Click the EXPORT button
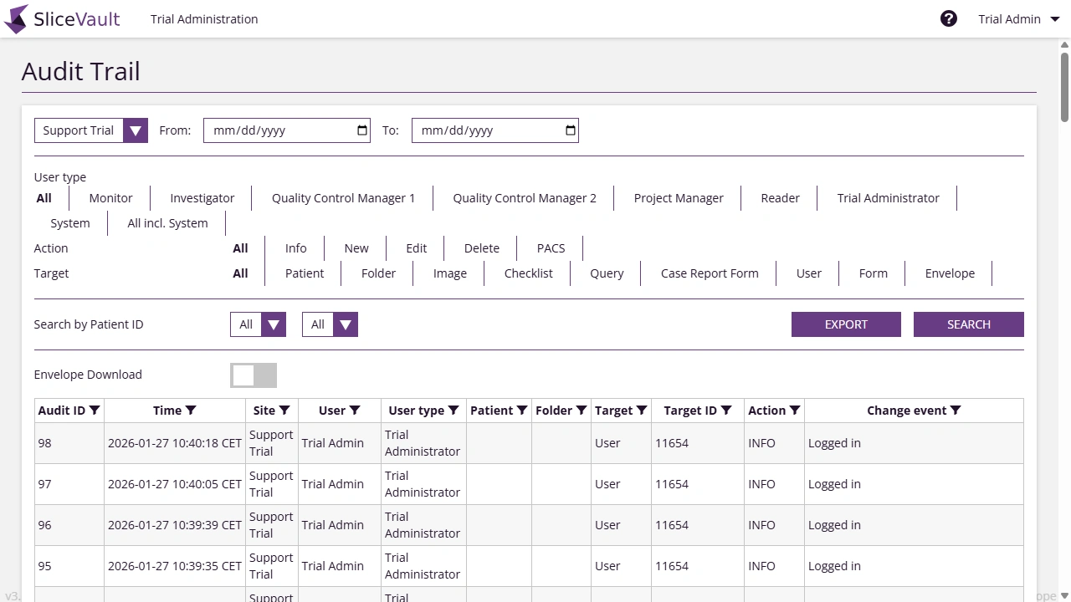1071x602 pixels. point(846,324)
